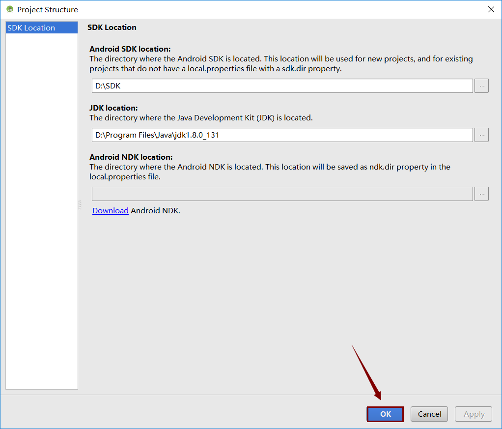Click the 'Android SDK location:' label
The width and height of the screenshot is (502, 429).
pos(130,49)
